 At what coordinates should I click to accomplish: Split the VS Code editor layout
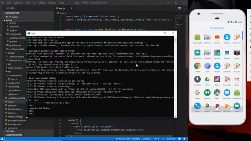point(180,8)
